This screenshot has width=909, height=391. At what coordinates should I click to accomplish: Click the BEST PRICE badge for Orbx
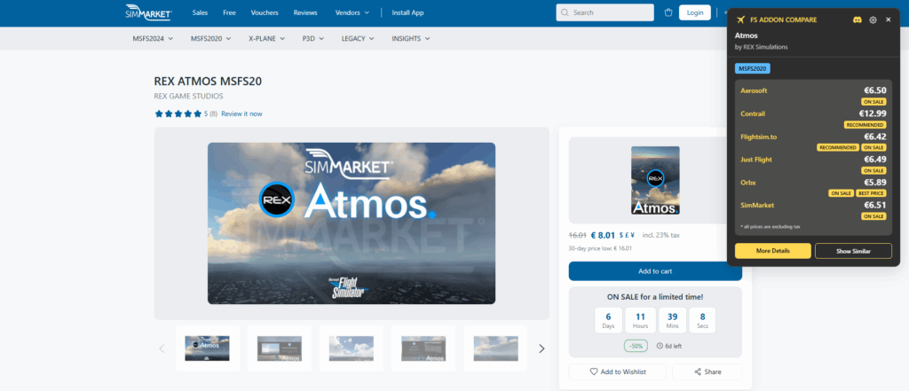tap(872, 193)
